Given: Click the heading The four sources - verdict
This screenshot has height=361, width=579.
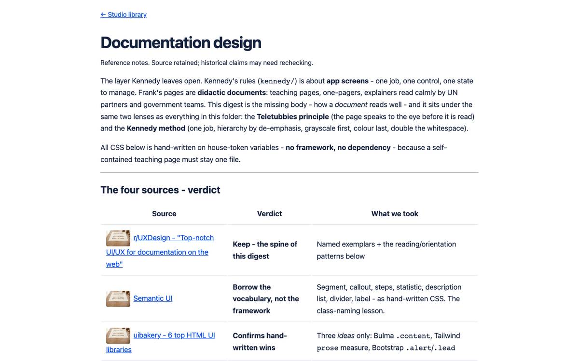Looking at the screenshot, I should point(160,190).
